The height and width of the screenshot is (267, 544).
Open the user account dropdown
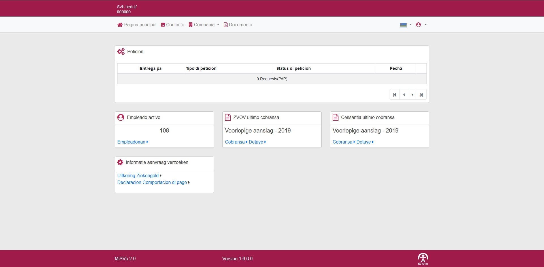coord(421,25)
